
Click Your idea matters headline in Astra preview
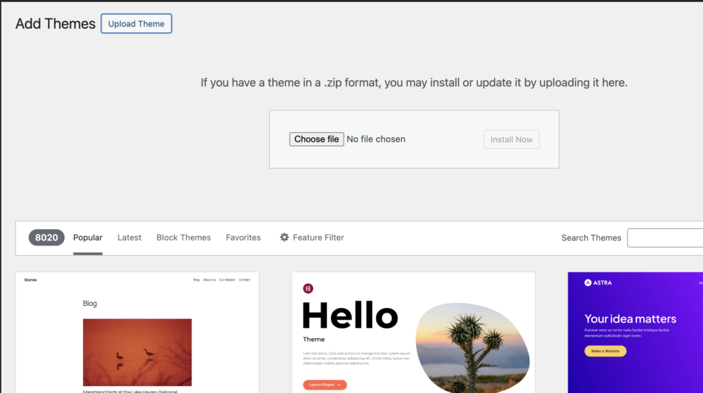pos(630,319)
